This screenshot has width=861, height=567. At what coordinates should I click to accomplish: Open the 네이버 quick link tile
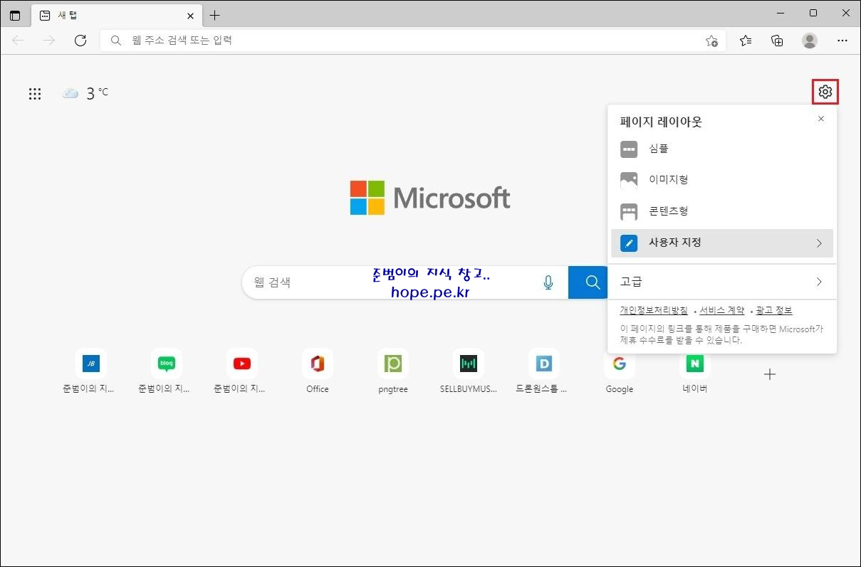695,364
